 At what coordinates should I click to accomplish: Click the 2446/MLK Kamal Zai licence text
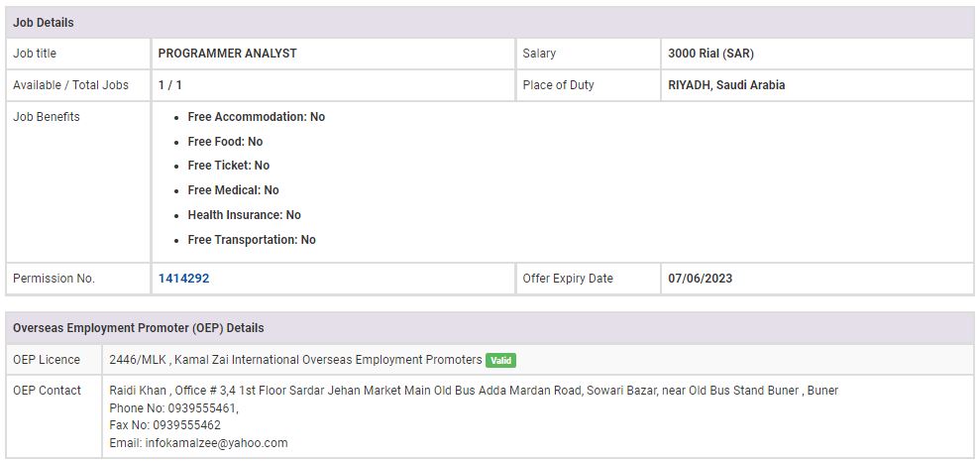click(295, 360)
